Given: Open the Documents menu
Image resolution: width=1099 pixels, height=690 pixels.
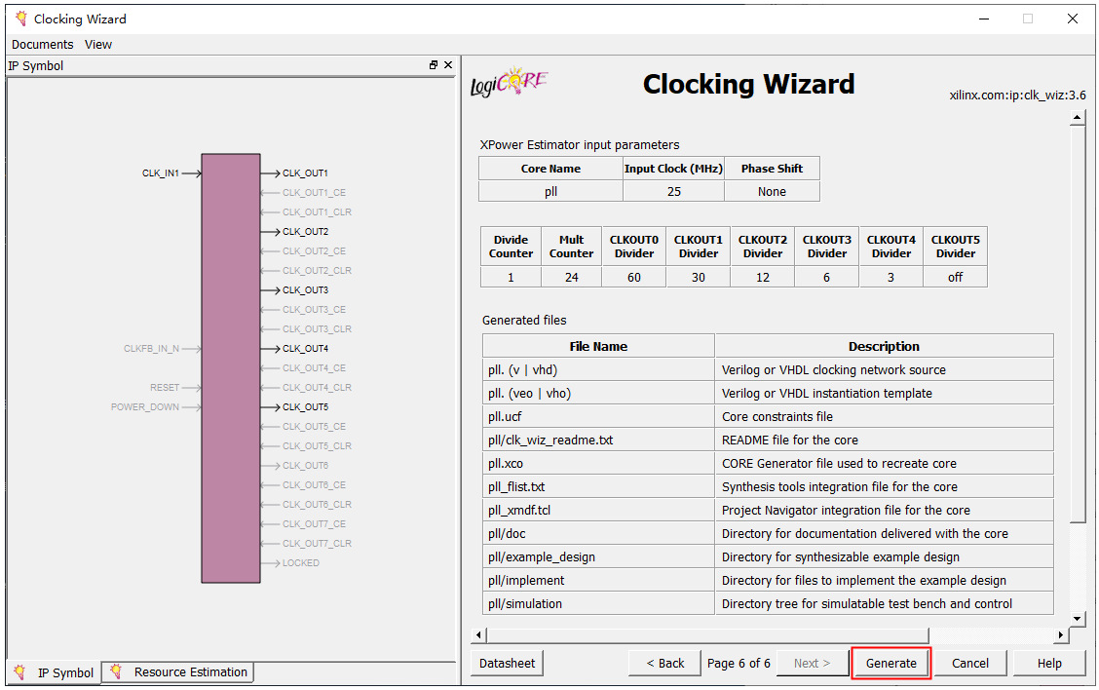Looking at the screenshot, I should pos(42,44).
